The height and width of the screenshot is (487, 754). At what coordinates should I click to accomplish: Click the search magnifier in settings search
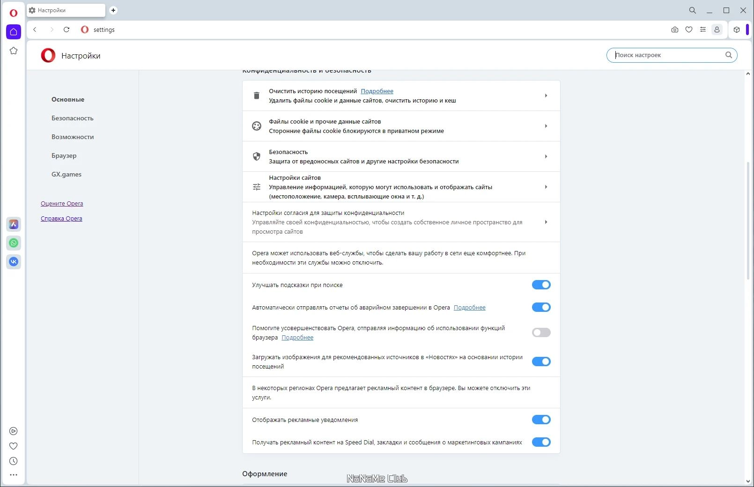(729, 55)
